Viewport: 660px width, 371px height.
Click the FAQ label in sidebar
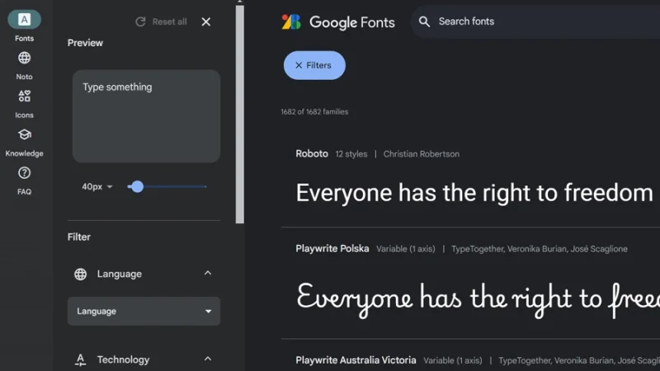(25, 192)
